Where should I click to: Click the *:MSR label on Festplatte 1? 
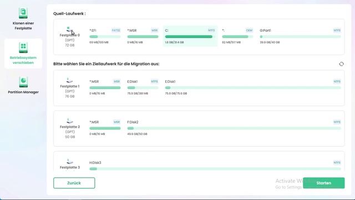94,82
